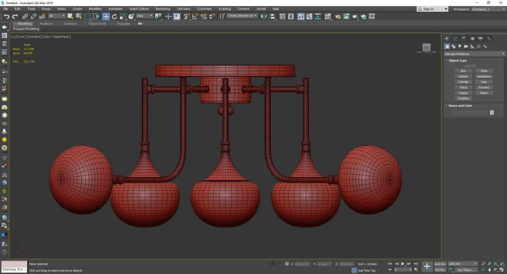Open the Render Setup teapot icon

pos(338,16)
